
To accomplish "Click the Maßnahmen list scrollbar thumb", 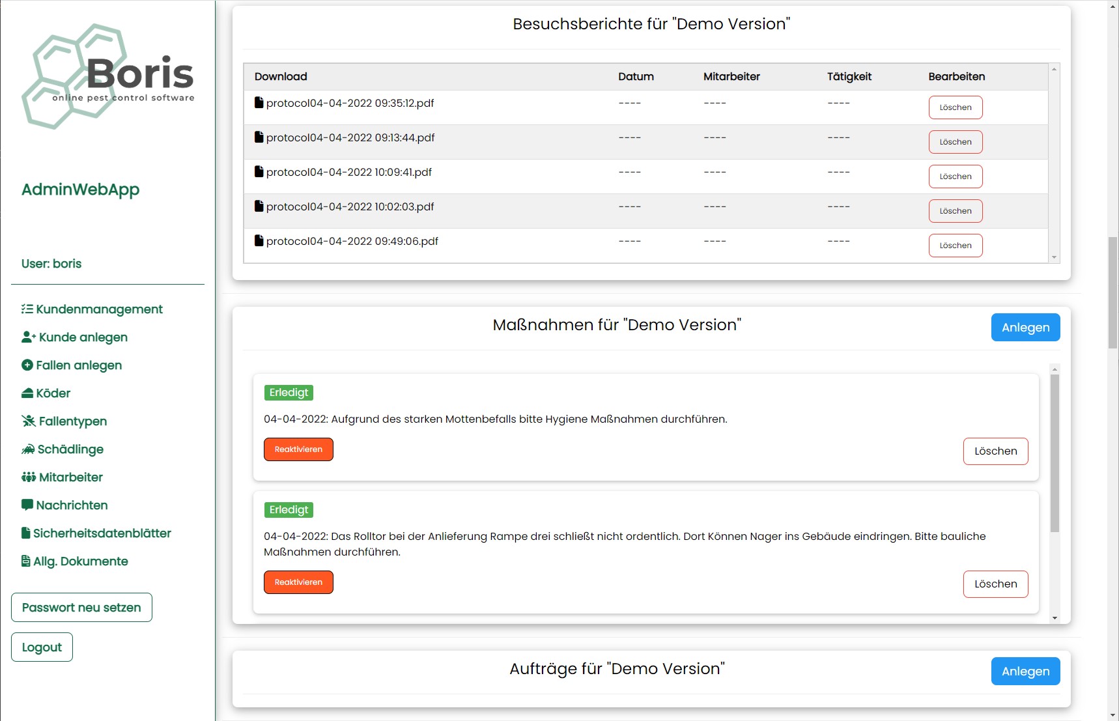I will (1055, 453).
